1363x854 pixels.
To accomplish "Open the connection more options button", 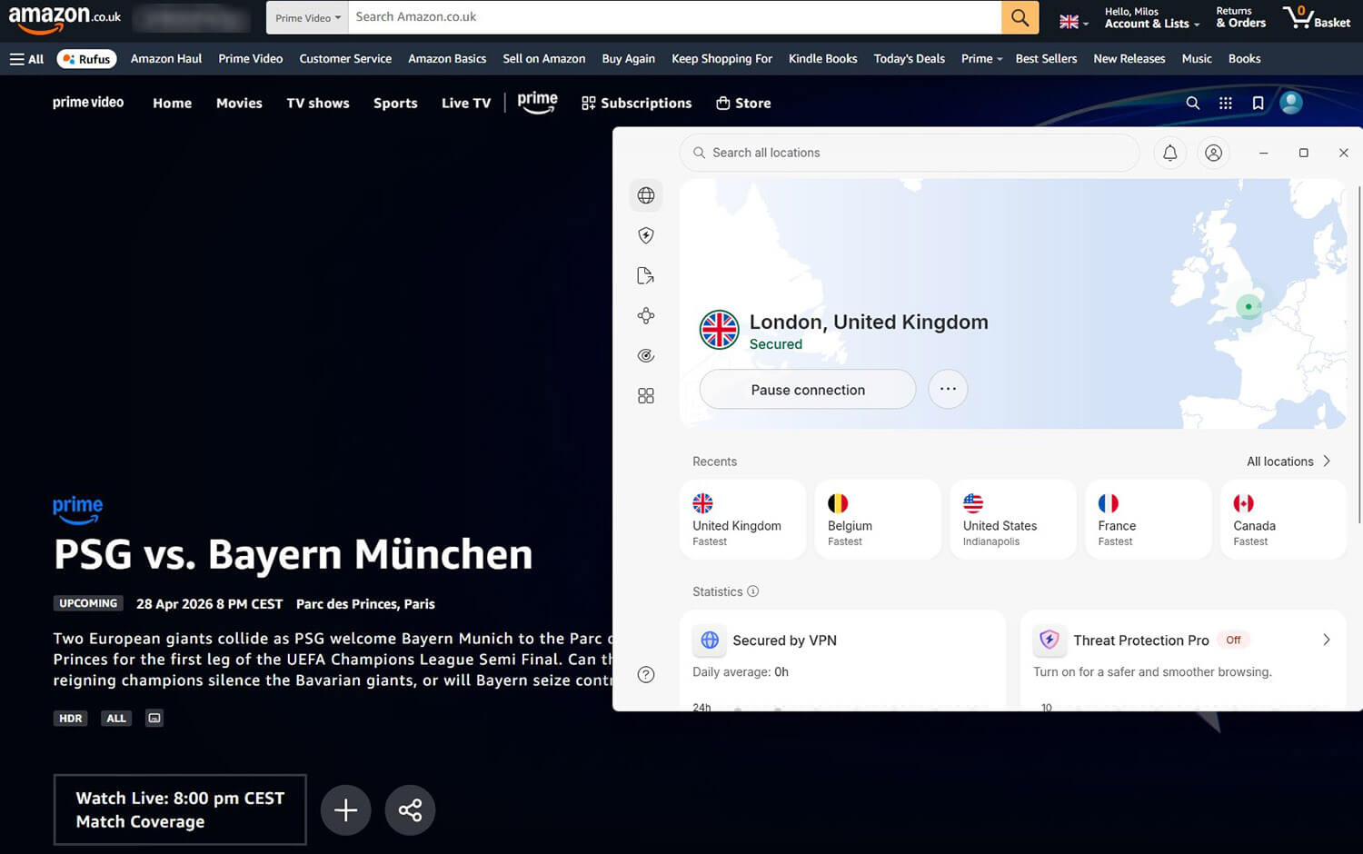I will pyautogui.click(x=948, y=389).
